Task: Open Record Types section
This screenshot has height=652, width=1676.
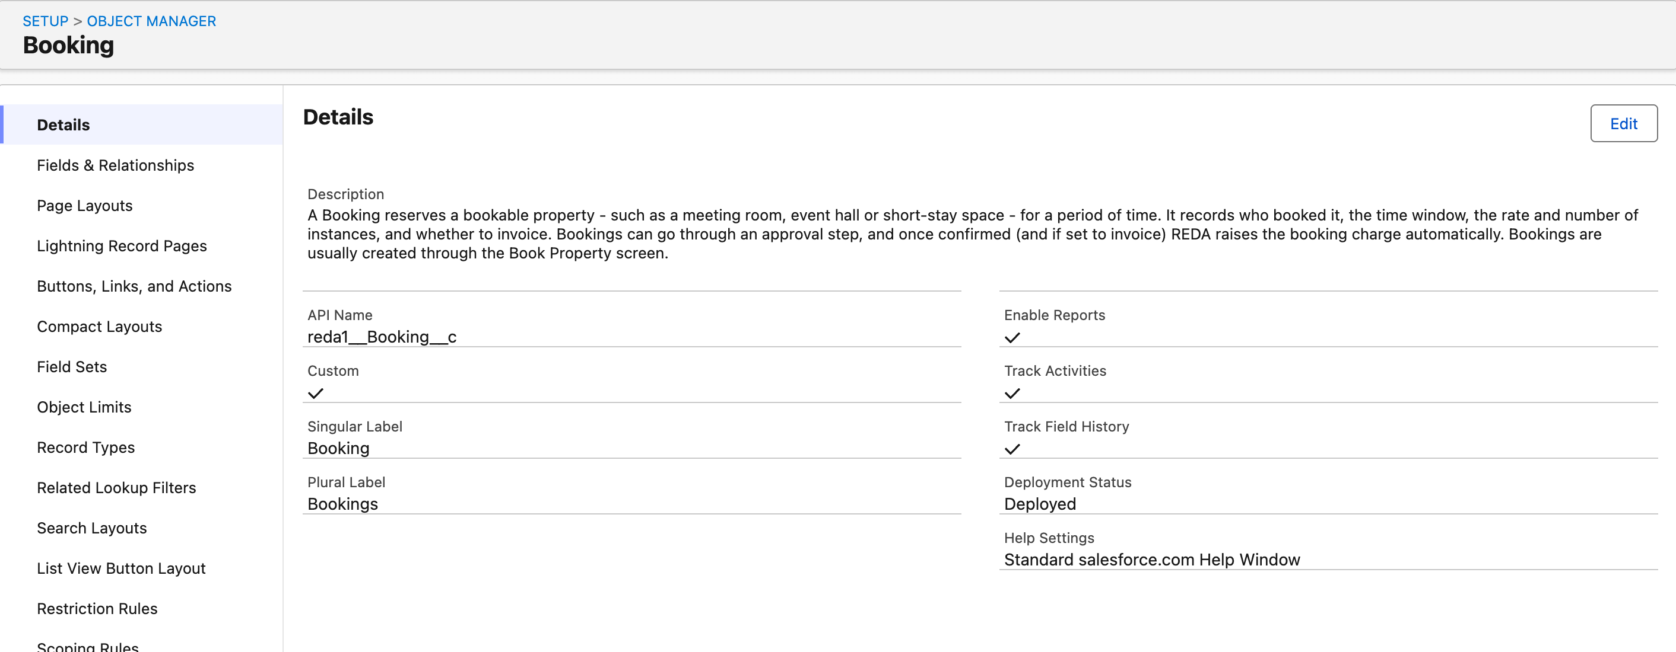Action: (x=86, y=448)
